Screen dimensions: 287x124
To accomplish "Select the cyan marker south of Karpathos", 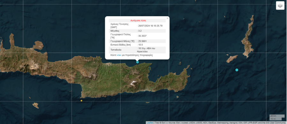I will [237, 70].
